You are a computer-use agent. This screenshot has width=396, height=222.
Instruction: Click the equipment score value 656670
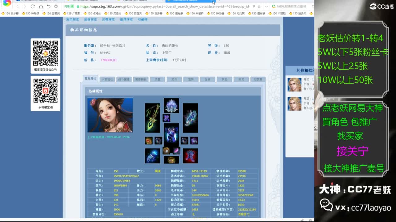pos(118,214)
